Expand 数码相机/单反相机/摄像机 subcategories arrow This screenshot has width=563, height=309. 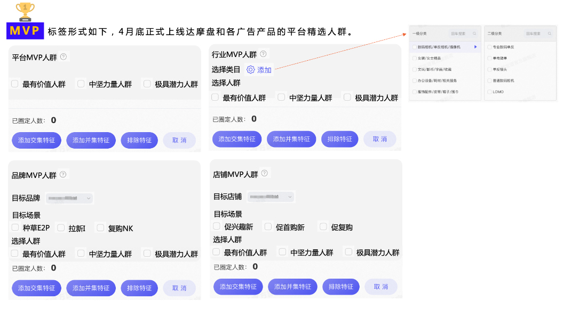pyautogui.click(x=475, y=47)
